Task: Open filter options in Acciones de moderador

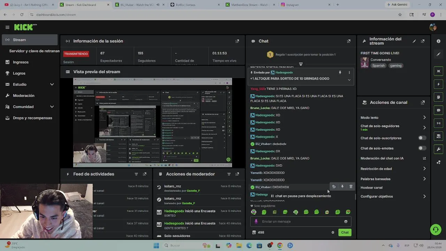Action: (229, 174)
